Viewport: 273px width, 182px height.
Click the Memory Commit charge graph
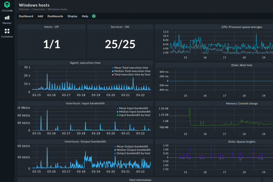tap(220, 119)
